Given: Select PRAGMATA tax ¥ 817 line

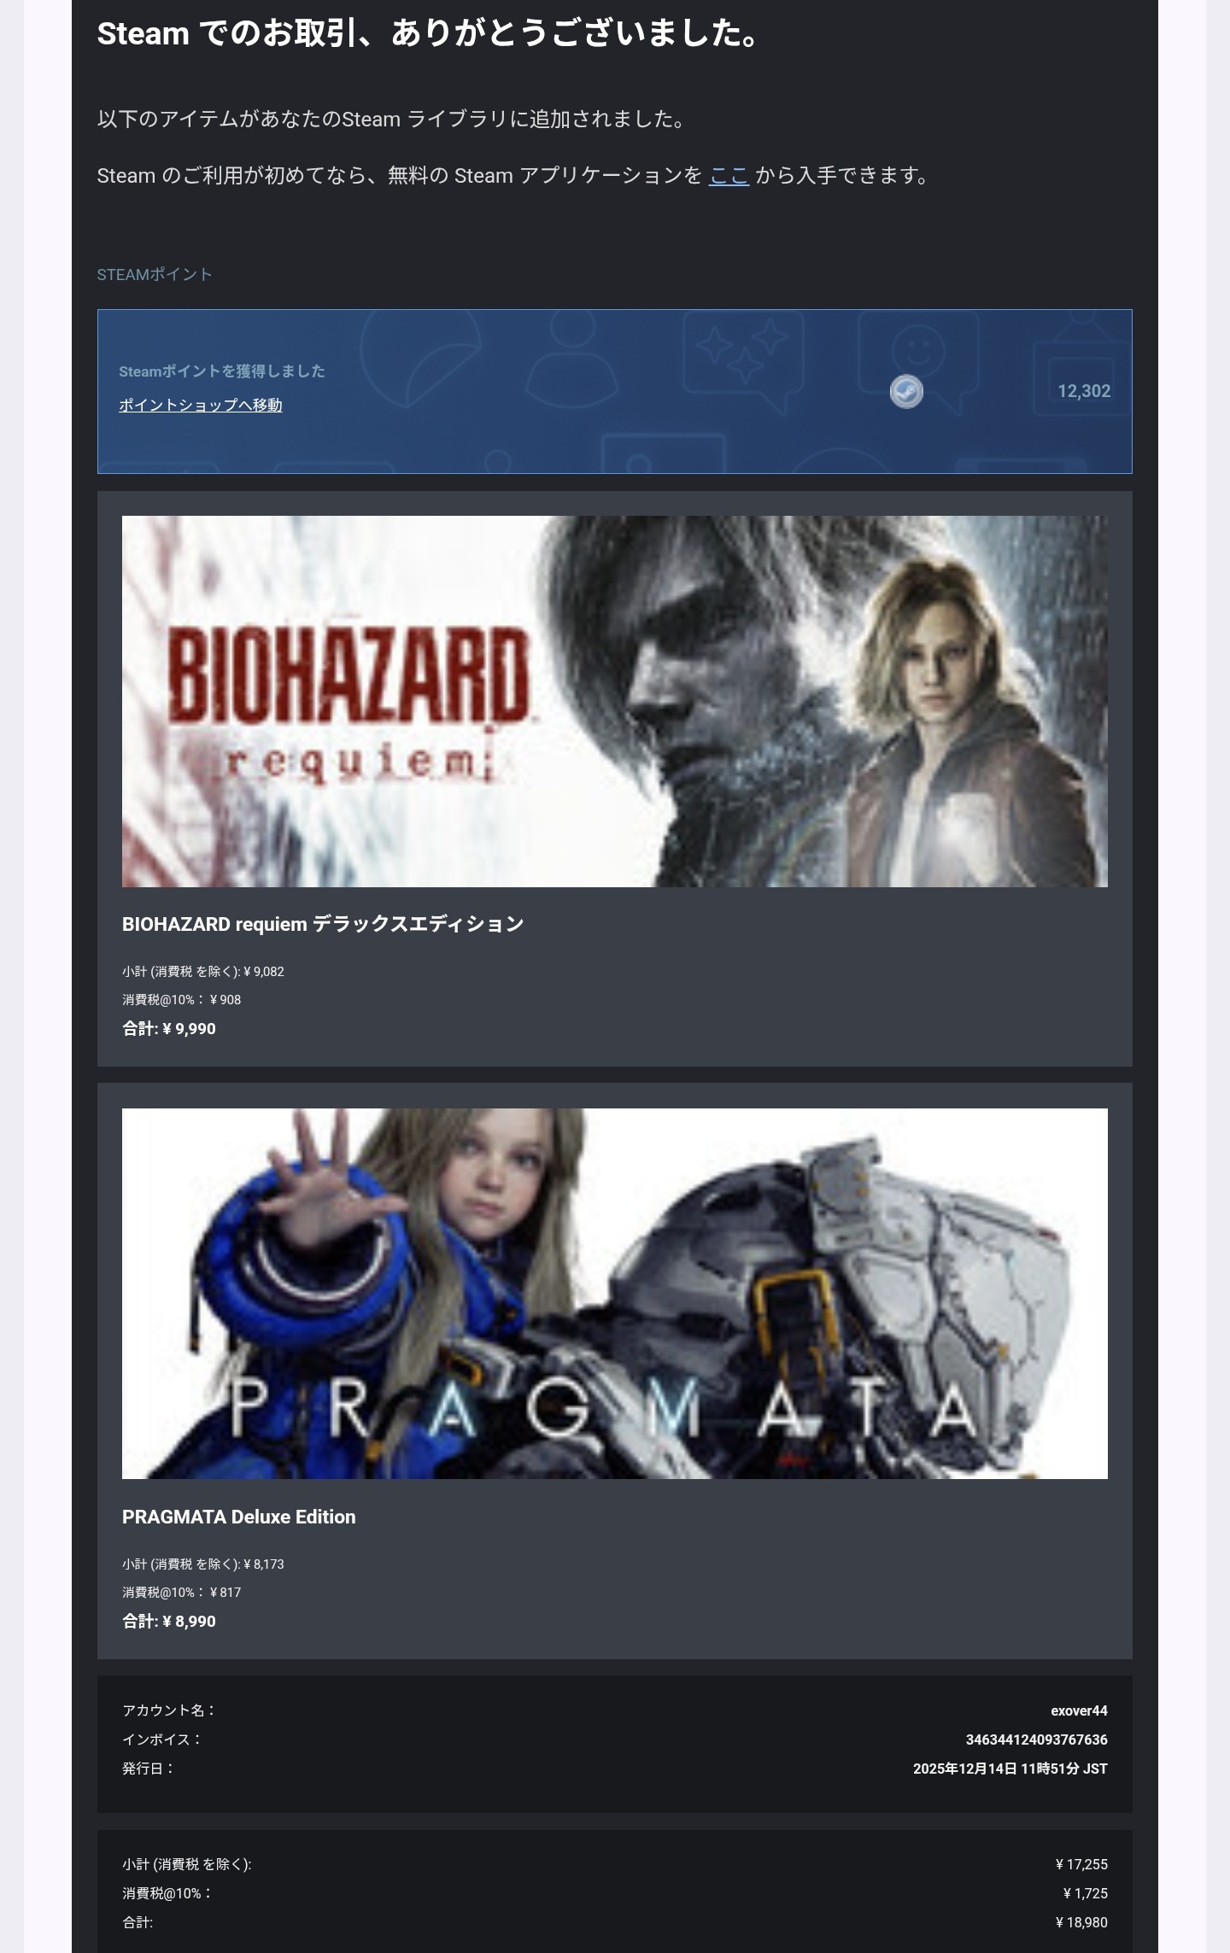Looking at the screenshot, I should click(181, 1592).
